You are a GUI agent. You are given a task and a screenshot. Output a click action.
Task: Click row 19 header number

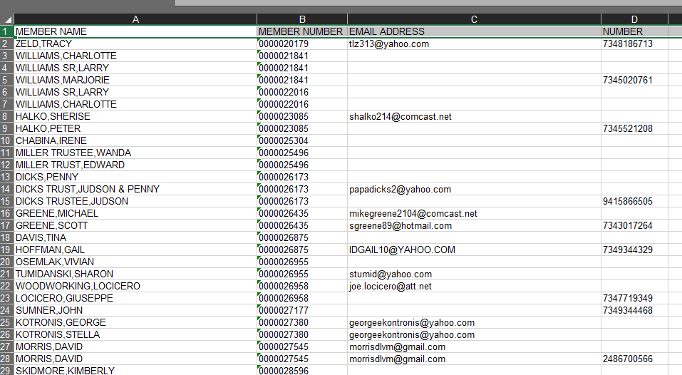6,250
